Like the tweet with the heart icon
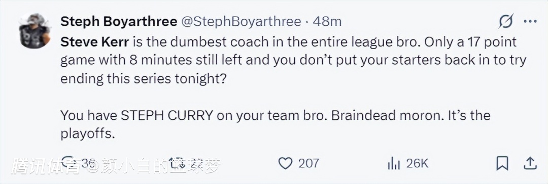The image size is (548, 184). coord(286,163)
